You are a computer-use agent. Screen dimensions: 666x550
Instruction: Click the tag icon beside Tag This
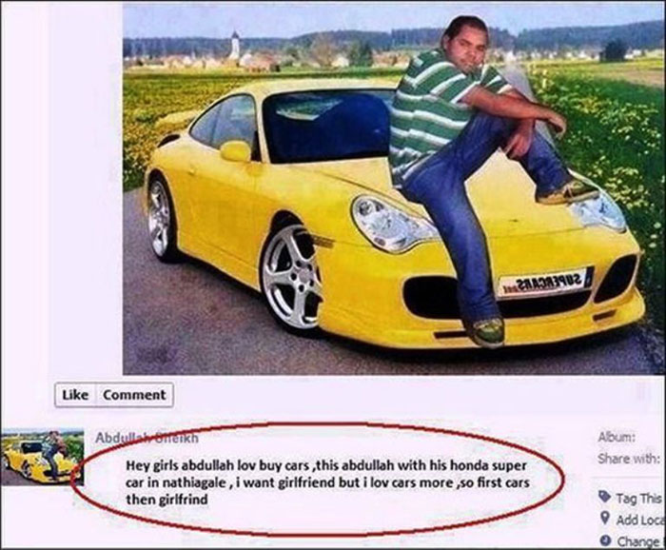[604, 497]
